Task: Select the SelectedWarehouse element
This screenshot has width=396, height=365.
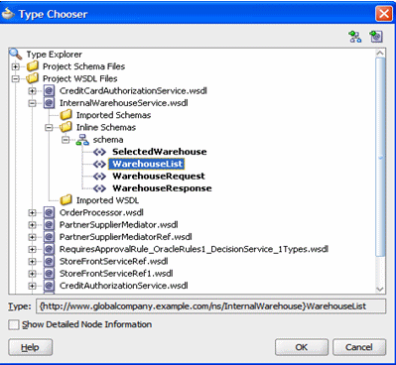Action: [160, 152]
